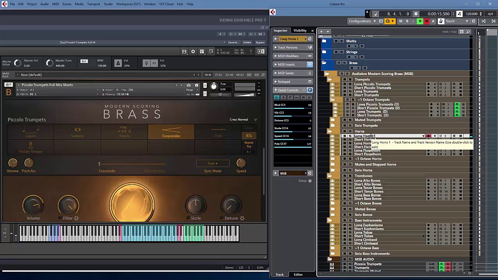The height and width of the screenshot is (280, 498).
Task: Open Cresc Normal dropdown
Action: click(x=243, y=119)
